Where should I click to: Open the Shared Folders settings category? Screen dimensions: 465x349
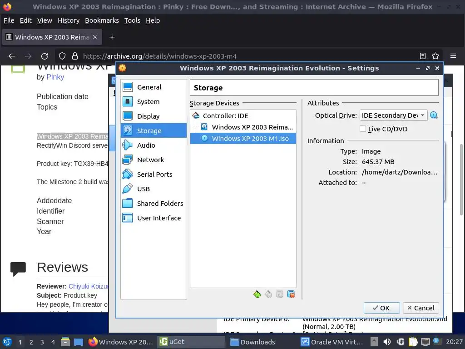click(x=153, y=203)
